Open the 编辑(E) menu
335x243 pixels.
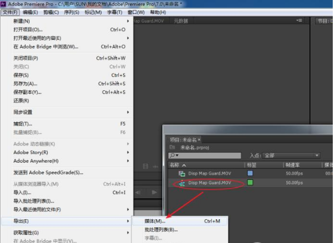click(x=31, y=12)
